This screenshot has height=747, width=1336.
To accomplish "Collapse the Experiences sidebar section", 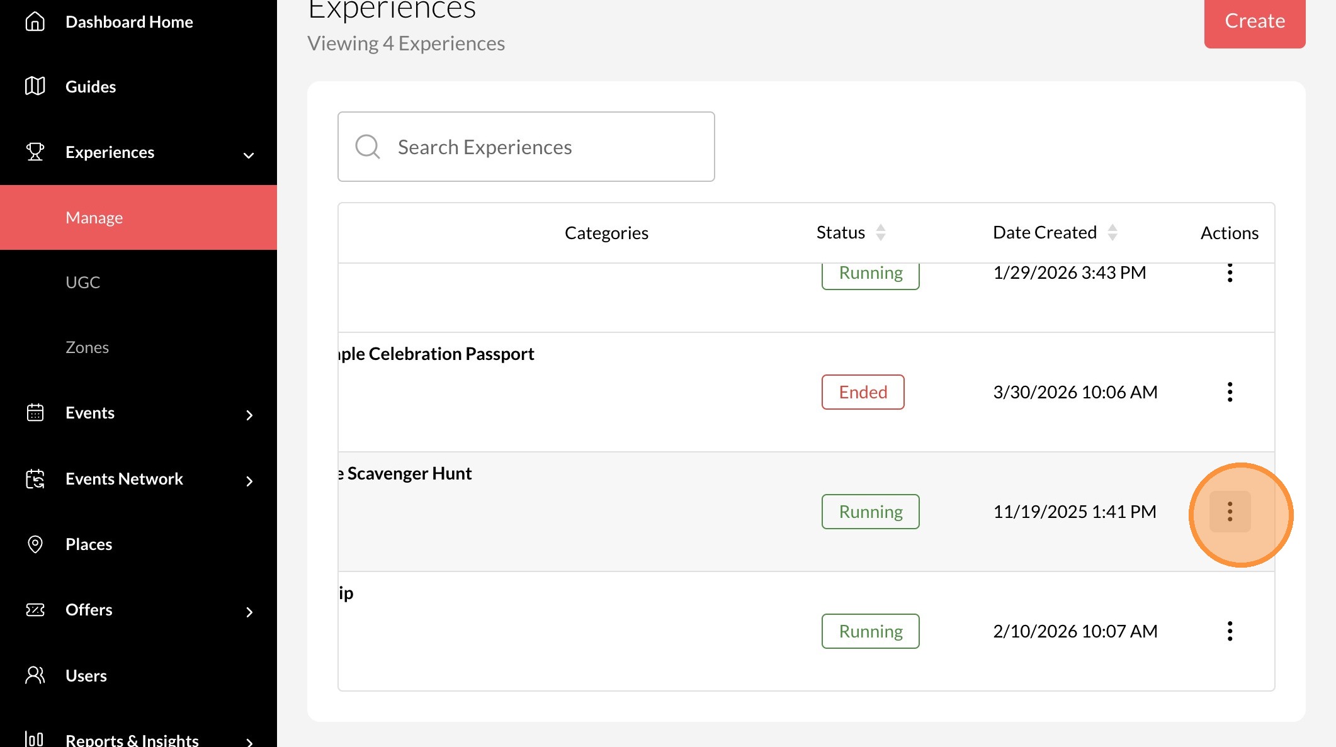I will pyautogui.click(x=249, y=155).
